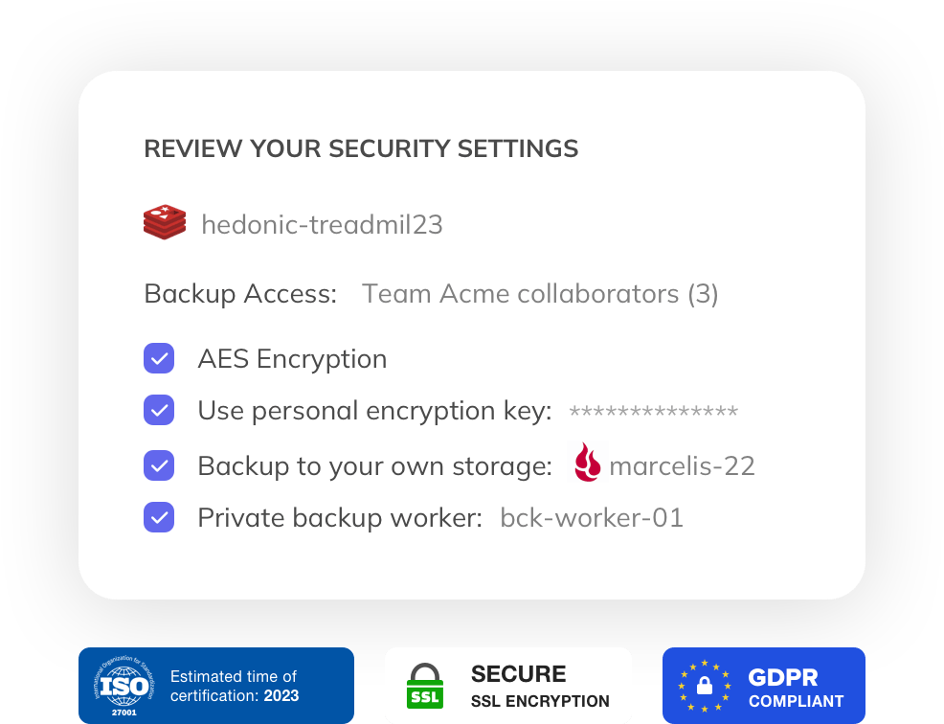Select the bck-worker-01 backup worker
This screenshot has height=724, width=944.
click(x=592, y=517)
